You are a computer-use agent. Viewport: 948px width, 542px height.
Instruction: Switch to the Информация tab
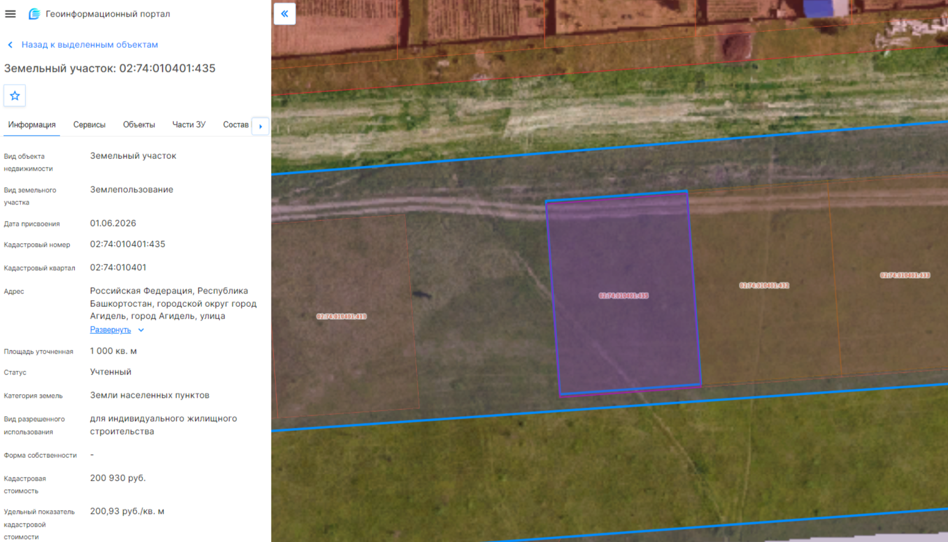[32, 125]
